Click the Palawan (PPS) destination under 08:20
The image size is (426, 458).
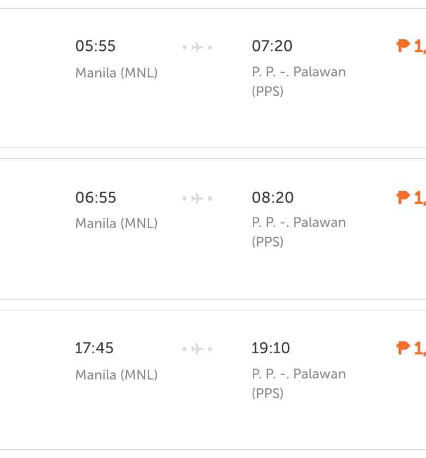[299, 232]
